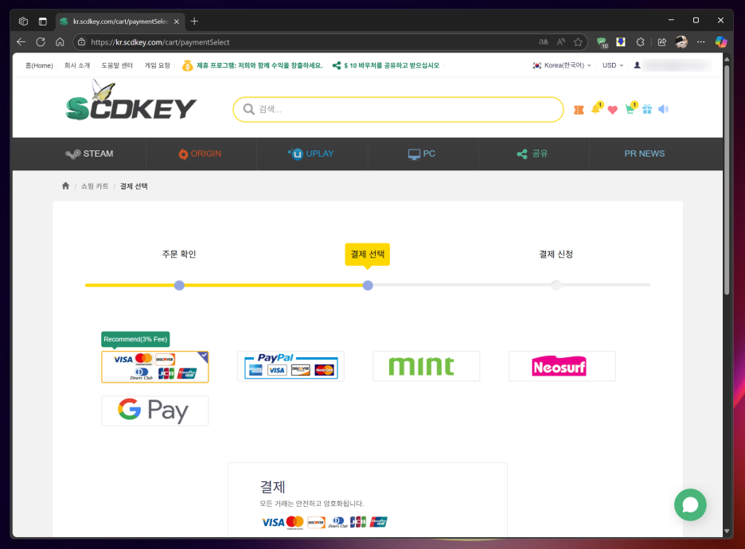Open the shopping cart icon
This screenshot has width=745, height=549.
coord(630,109)
